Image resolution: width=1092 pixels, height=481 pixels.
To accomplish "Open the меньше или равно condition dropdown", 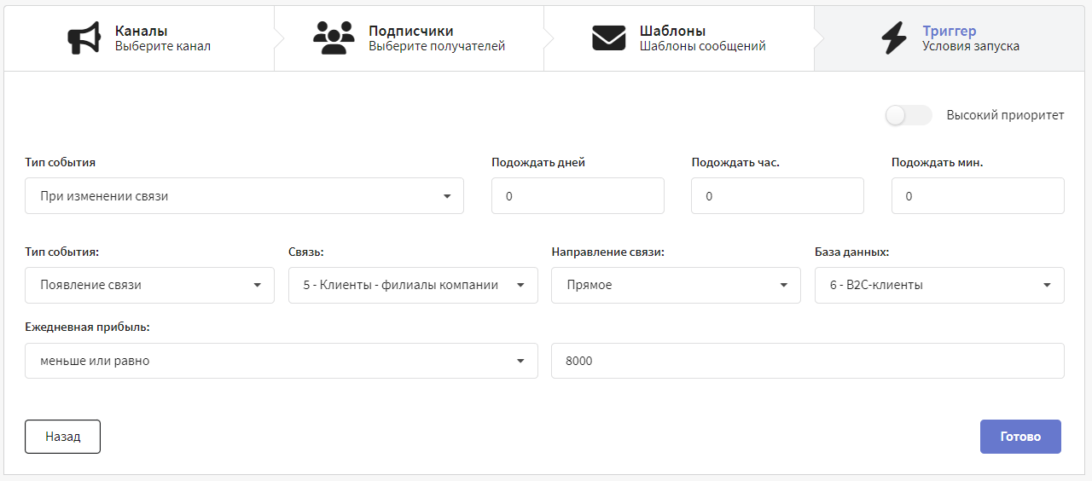I will pyautogui.click(x=282, y=361).
